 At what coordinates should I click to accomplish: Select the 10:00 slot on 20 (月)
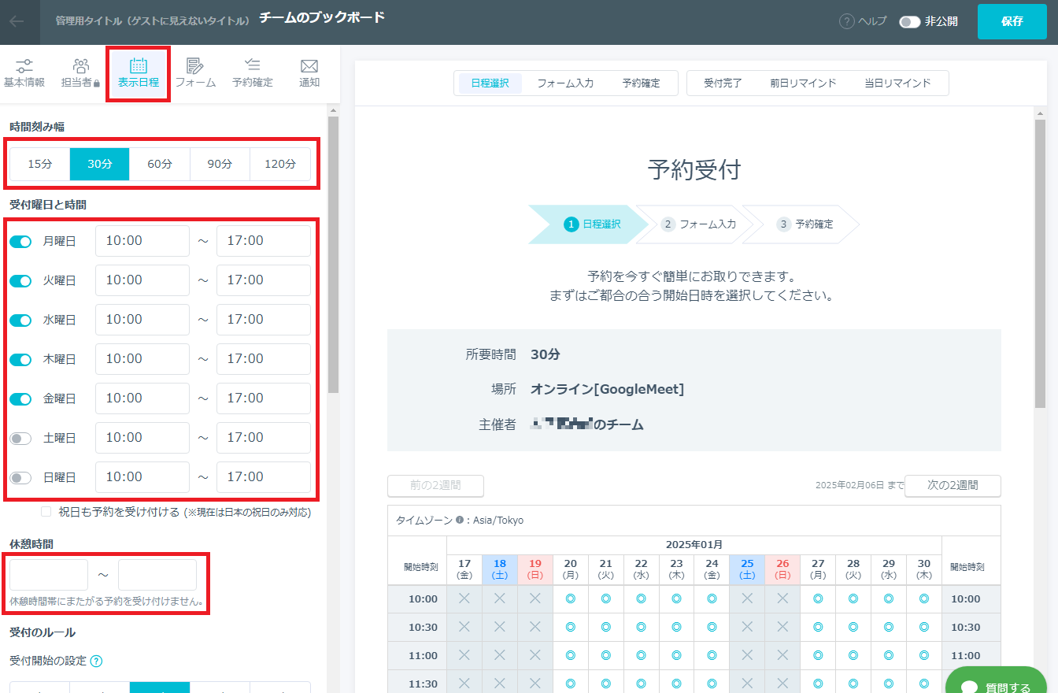[571, 599]
